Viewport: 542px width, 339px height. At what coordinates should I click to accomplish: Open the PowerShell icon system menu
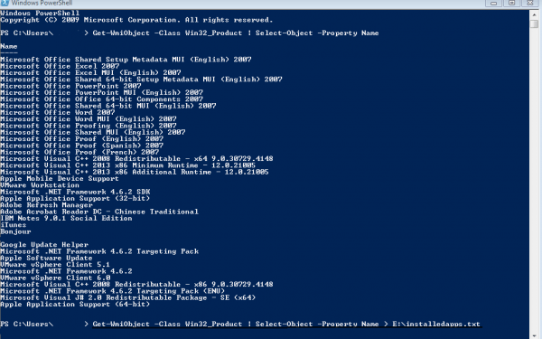(x=5, y=3)
